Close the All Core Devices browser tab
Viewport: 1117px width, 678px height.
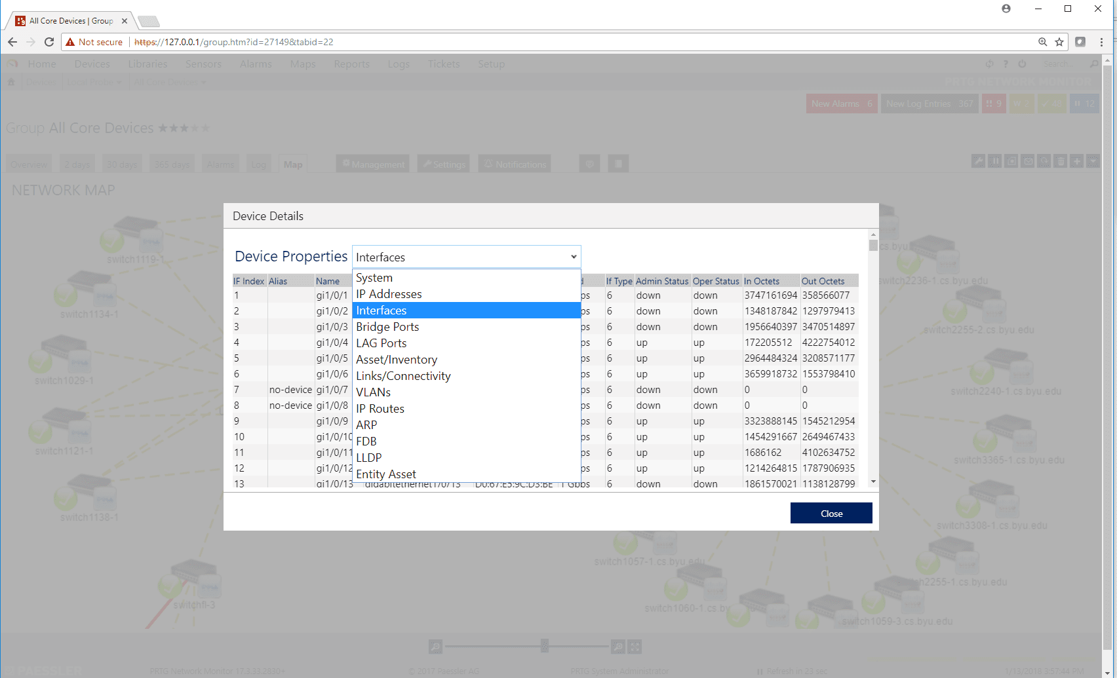[x=125, y=21]
